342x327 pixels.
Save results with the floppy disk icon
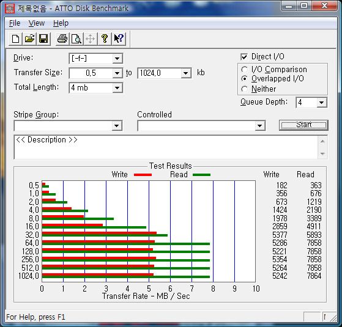pyautogui.click(x=43, y=39)
